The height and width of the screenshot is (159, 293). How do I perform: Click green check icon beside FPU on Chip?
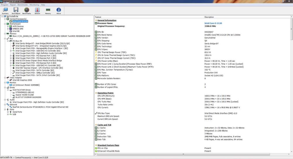(96, 148)
